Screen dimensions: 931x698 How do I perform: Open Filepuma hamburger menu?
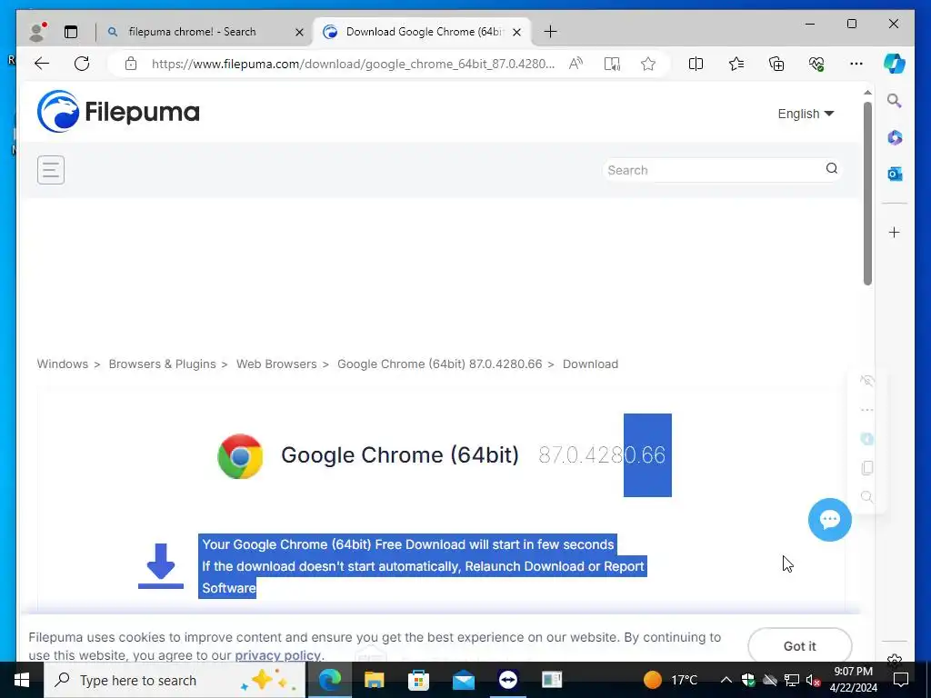(51, 170)
